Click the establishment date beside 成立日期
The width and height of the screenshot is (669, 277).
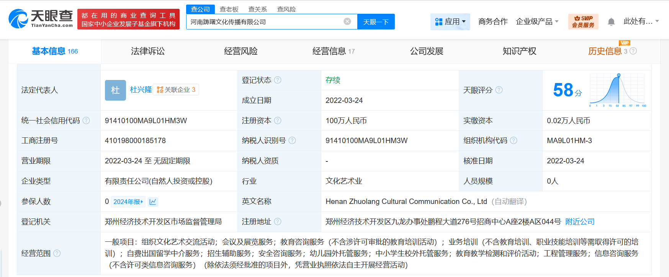(344, 100)
